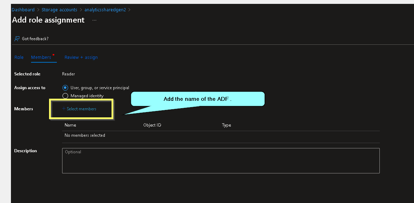This screenshot has width=414, height=203.
Task: Click the Add role assignment title
Action: point(48,20)
